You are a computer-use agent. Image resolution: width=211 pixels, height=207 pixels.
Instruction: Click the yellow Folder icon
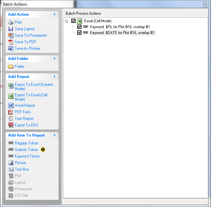coord(11,66)
